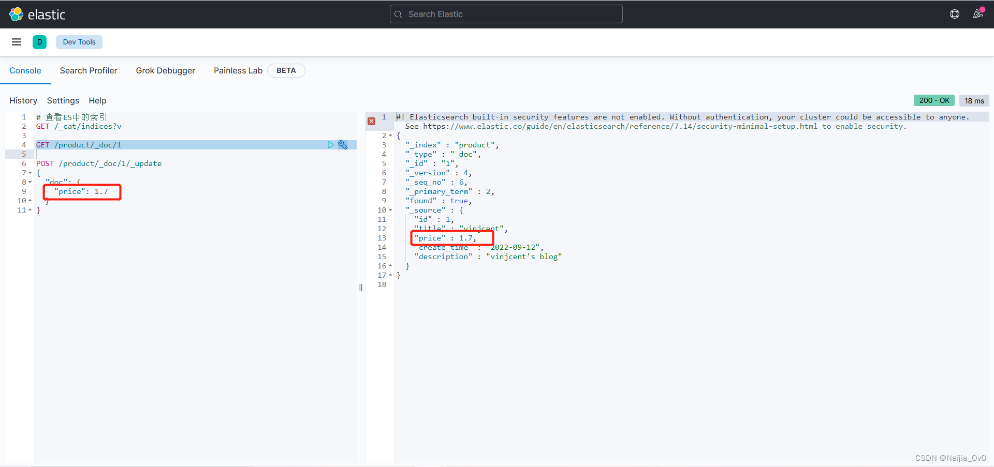Focus the Search Elastic field
994x467 pixels.
click(506, 14)
